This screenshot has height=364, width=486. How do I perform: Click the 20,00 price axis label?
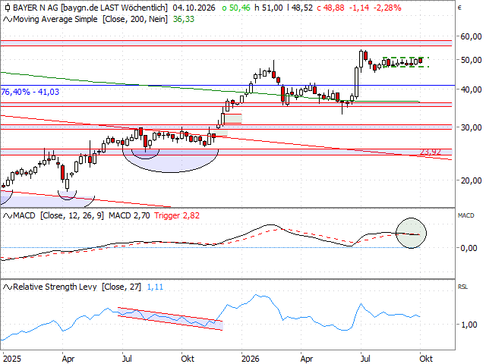[471, 180]
